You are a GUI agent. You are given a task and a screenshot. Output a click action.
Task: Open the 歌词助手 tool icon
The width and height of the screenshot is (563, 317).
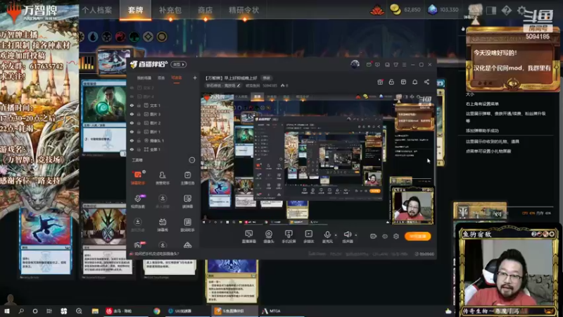[187, 225]
